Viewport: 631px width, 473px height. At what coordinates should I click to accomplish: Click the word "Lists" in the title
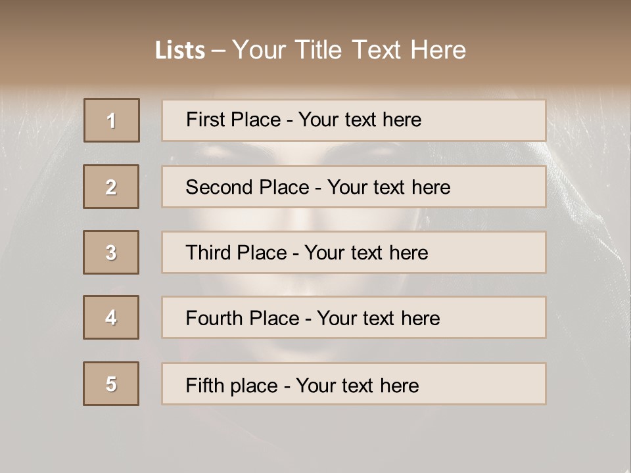179,51
